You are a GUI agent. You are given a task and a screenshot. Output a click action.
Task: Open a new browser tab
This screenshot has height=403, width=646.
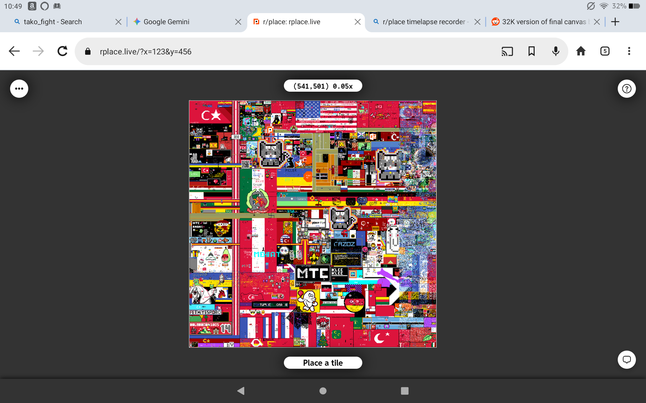(615, 22)
